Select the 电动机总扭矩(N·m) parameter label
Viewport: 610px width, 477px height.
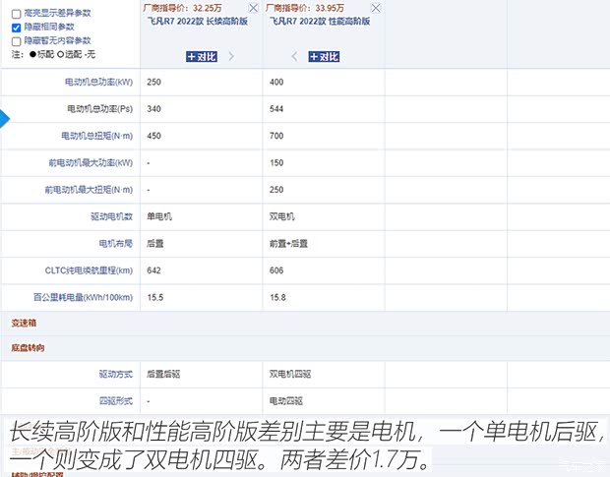pyautogui.click(x=96, y=136)
